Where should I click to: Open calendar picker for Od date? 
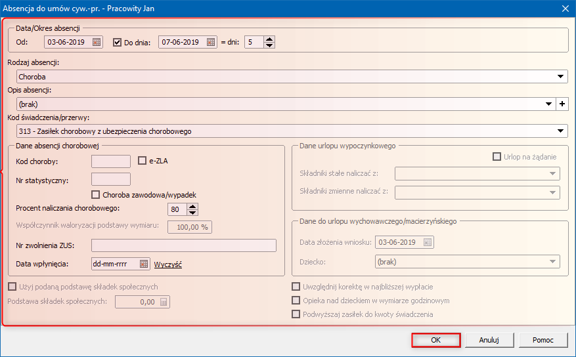pyautogui.click(x=97, y=42)
